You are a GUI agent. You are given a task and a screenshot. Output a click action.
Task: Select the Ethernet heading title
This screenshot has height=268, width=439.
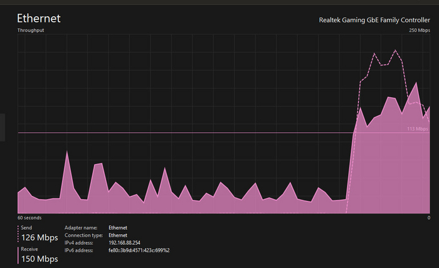tap(38, 18)
